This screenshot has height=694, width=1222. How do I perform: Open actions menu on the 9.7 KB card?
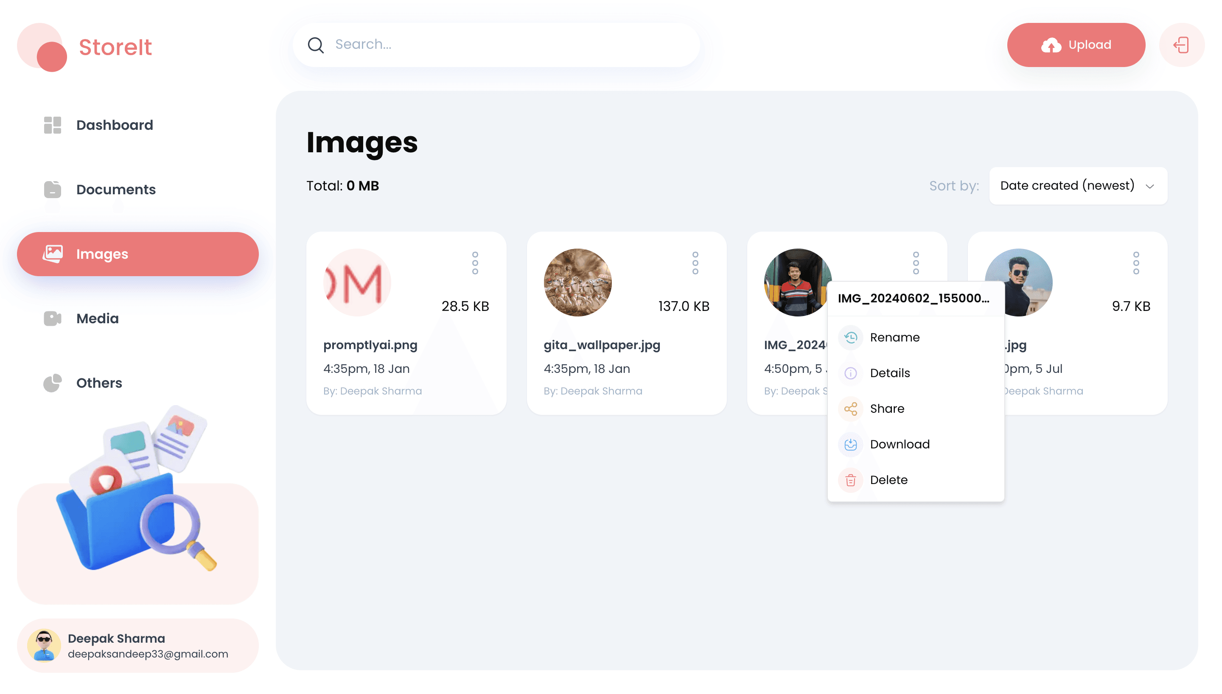(1136, 263)
